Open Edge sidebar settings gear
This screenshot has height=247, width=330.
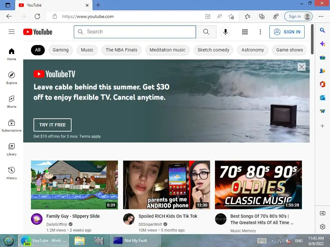pyautogui.click(x=322, y=227)
